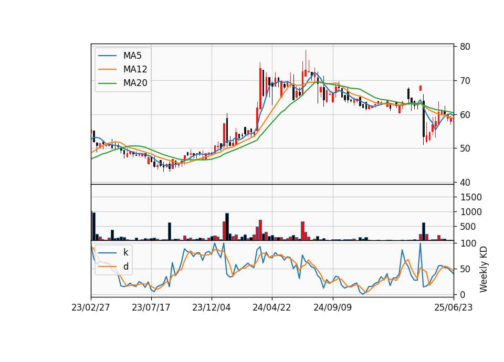Click the 25/06/23 date tick label
The width and height of the screenshot is (504, 362).
point(454,308)
